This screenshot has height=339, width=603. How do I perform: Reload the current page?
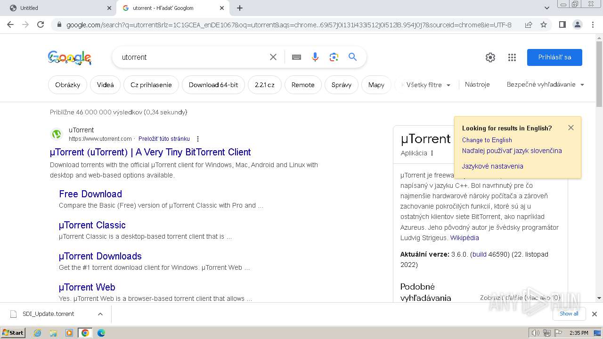pyautogui.click(x=41, y=24)
